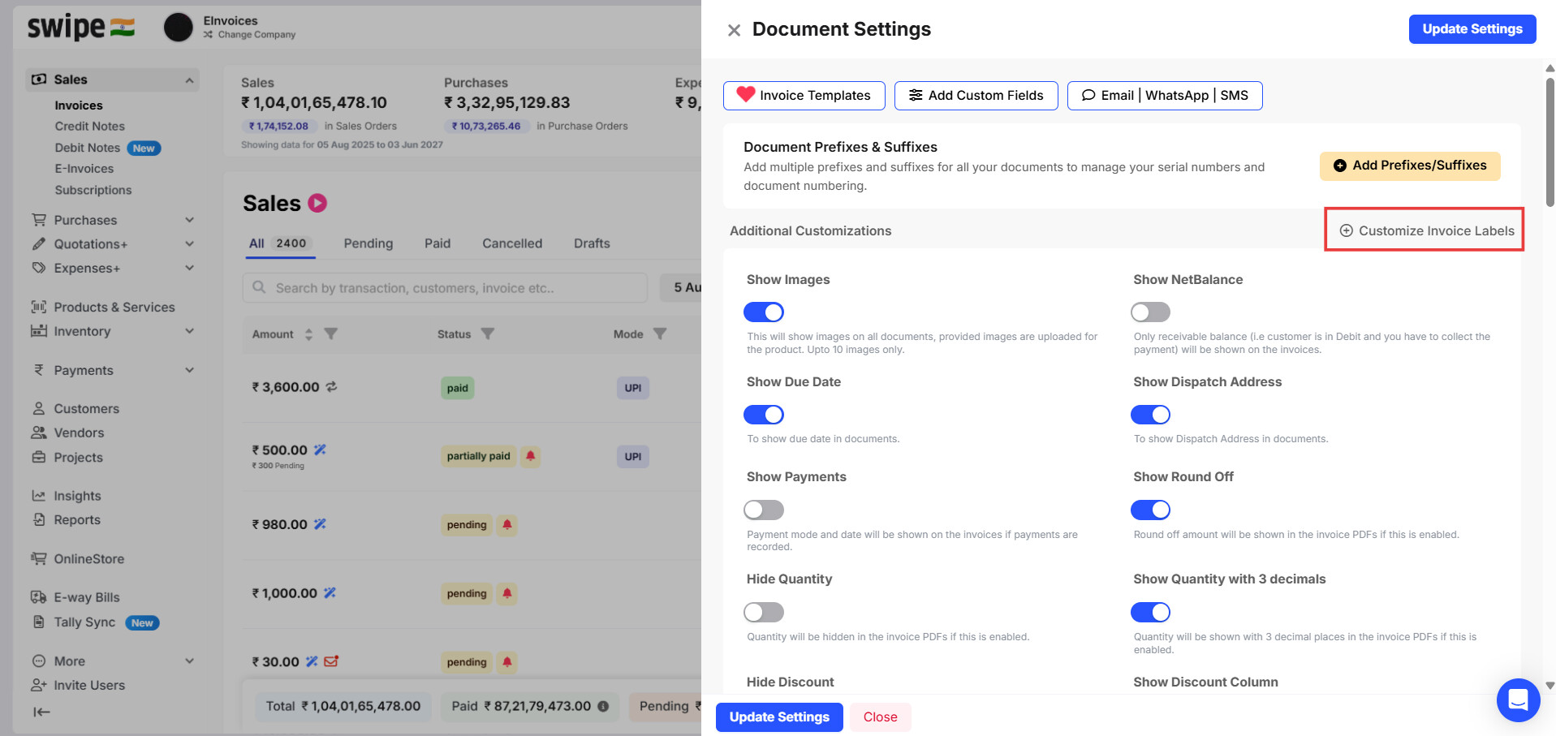Open Customize Invoice Labels
The width and height of the screenshot is (1556, 736).
pyautogui.click(x=1425, y=230)
